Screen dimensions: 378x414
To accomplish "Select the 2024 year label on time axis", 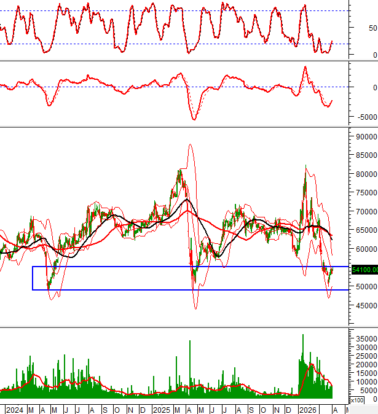I will [x=13, y=410].
